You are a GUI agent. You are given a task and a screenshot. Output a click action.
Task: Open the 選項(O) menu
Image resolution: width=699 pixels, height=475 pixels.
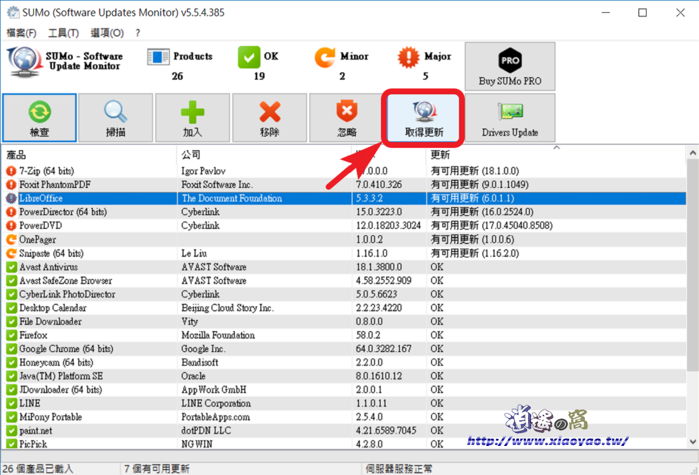(x=107, y=33)
